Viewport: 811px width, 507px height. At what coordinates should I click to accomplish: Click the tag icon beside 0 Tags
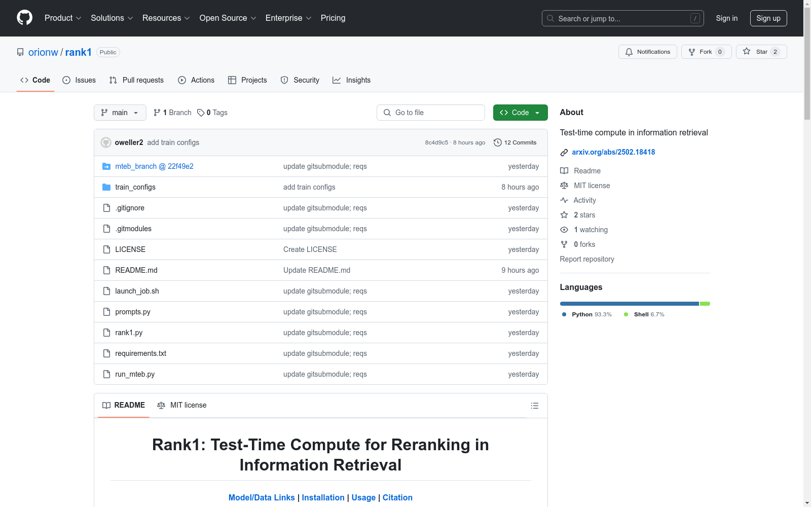tap(201, 113)
